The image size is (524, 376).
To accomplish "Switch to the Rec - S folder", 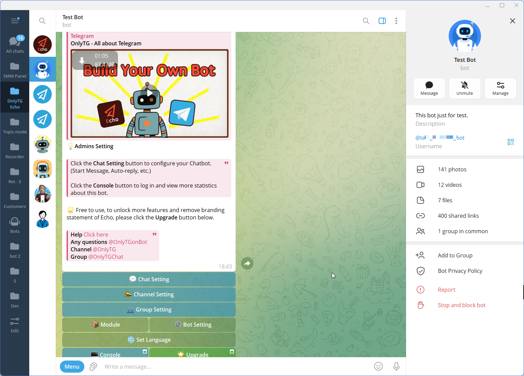I will pyautogui.click(x=15, y=175).
